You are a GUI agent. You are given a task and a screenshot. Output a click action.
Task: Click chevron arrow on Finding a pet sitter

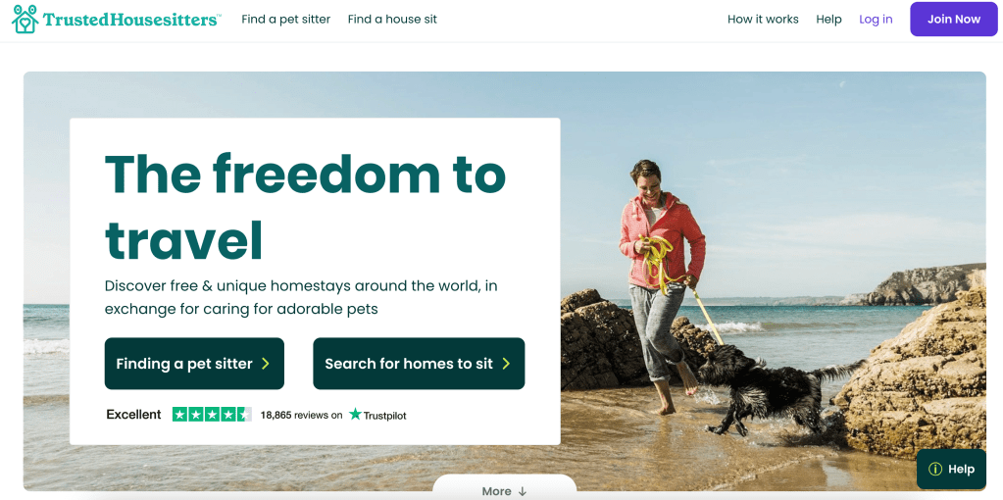point(266,364)
